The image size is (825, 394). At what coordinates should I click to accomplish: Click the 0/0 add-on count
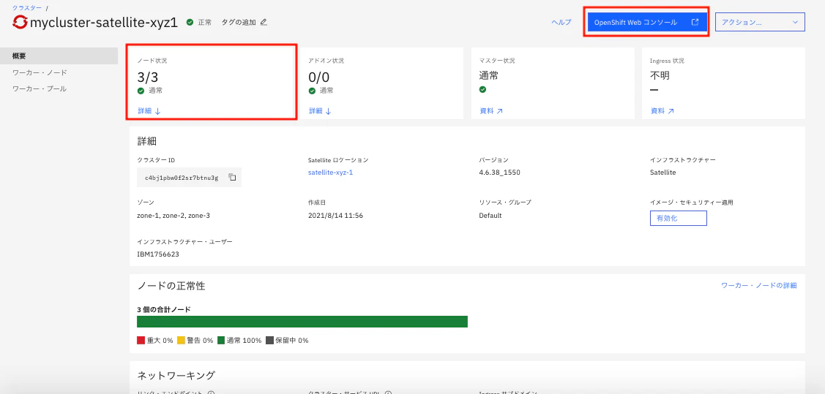pyautogui.click(x=319, y=77)
